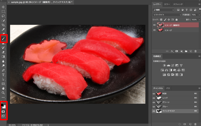Open the layer filter 種類 dropdown
The height and width of the screenshot is (126, 201).
pyautogui.click(x=163, y=10)
